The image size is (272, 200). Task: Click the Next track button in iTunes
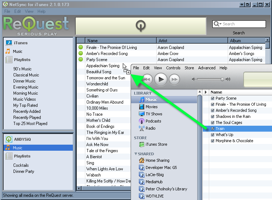pyautogui.click(x=174, y=79)
